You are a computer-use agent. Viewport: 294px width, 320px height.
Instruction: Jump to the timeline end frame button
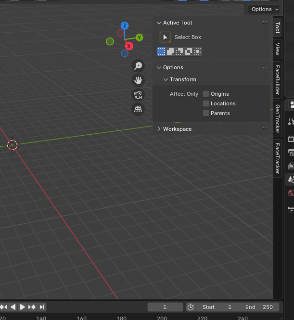point(42,307)
